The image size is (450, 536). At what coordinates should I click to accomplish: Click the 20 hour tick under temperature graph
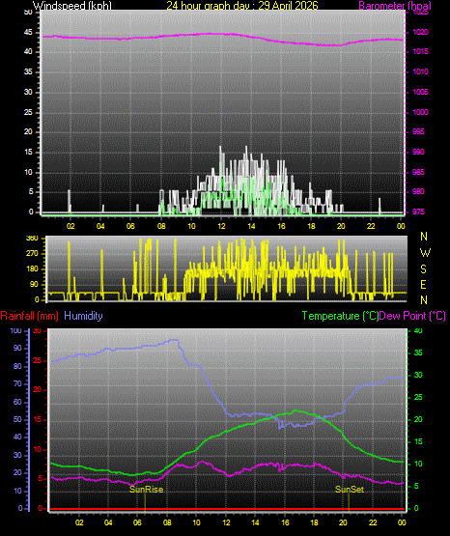(x=343, y=522)
